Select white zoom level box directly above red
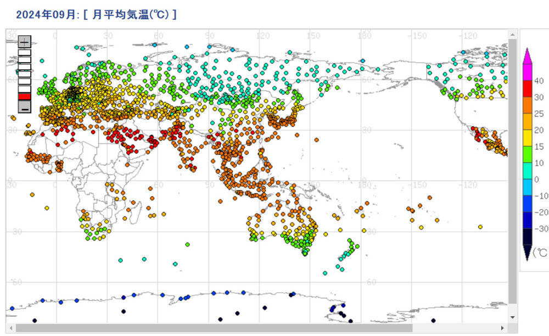This screenshot has height=336, width=549. pyautogui.click(x=24, y=88)
